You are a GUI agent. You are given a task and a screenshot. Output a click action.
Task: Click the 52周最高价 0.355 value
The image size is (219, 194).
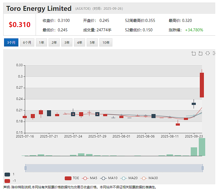[x=150, y=21]
